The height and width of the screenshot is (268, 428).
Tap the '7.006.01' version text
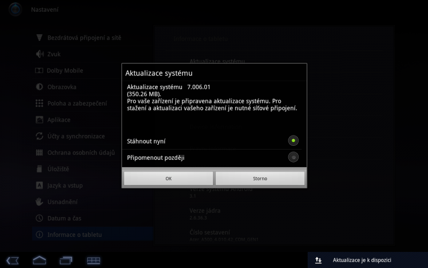click(x=198, y=87)
